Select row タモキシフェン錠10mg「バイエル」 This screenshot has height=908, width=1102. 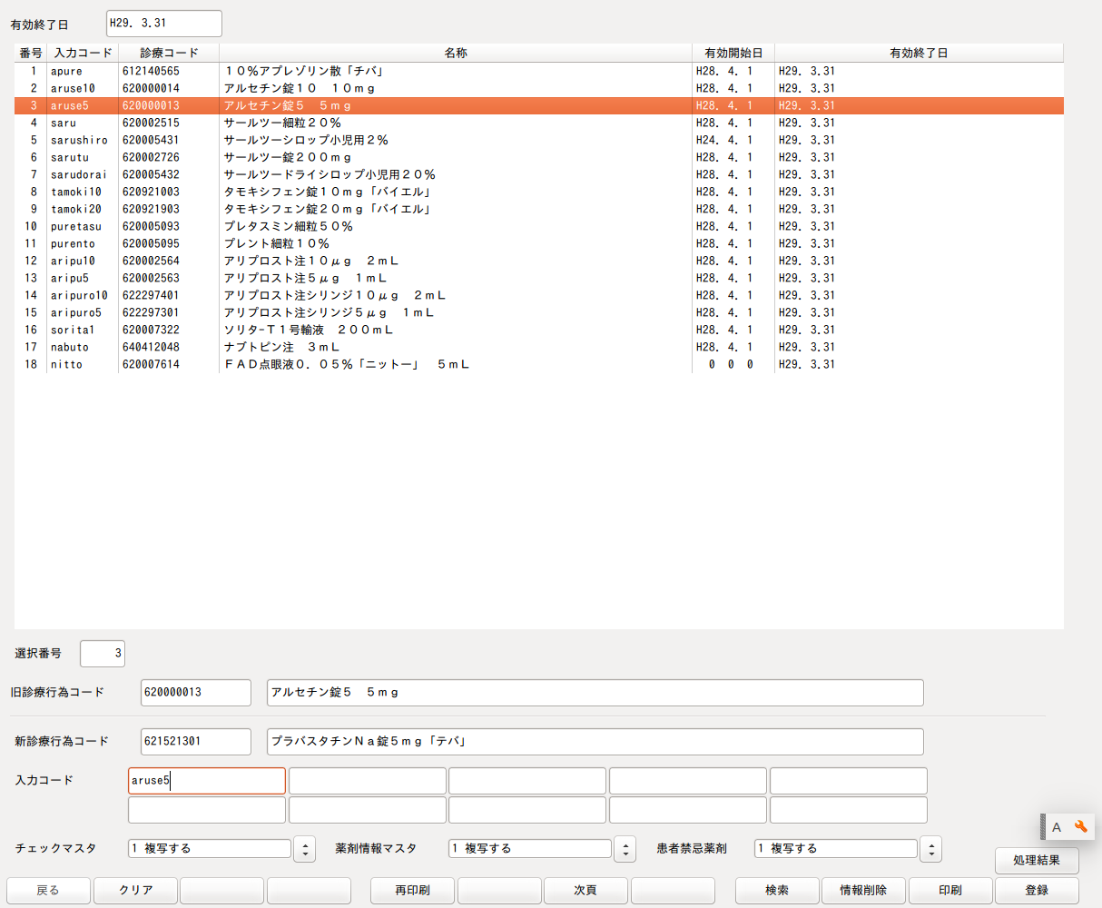(x=539, y=192)
